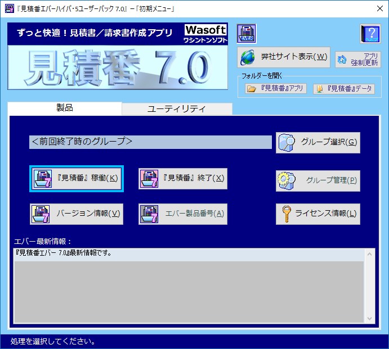Click the news list scroll up arrow
This screenshot has width=389, height=349.
click(369, 254)
